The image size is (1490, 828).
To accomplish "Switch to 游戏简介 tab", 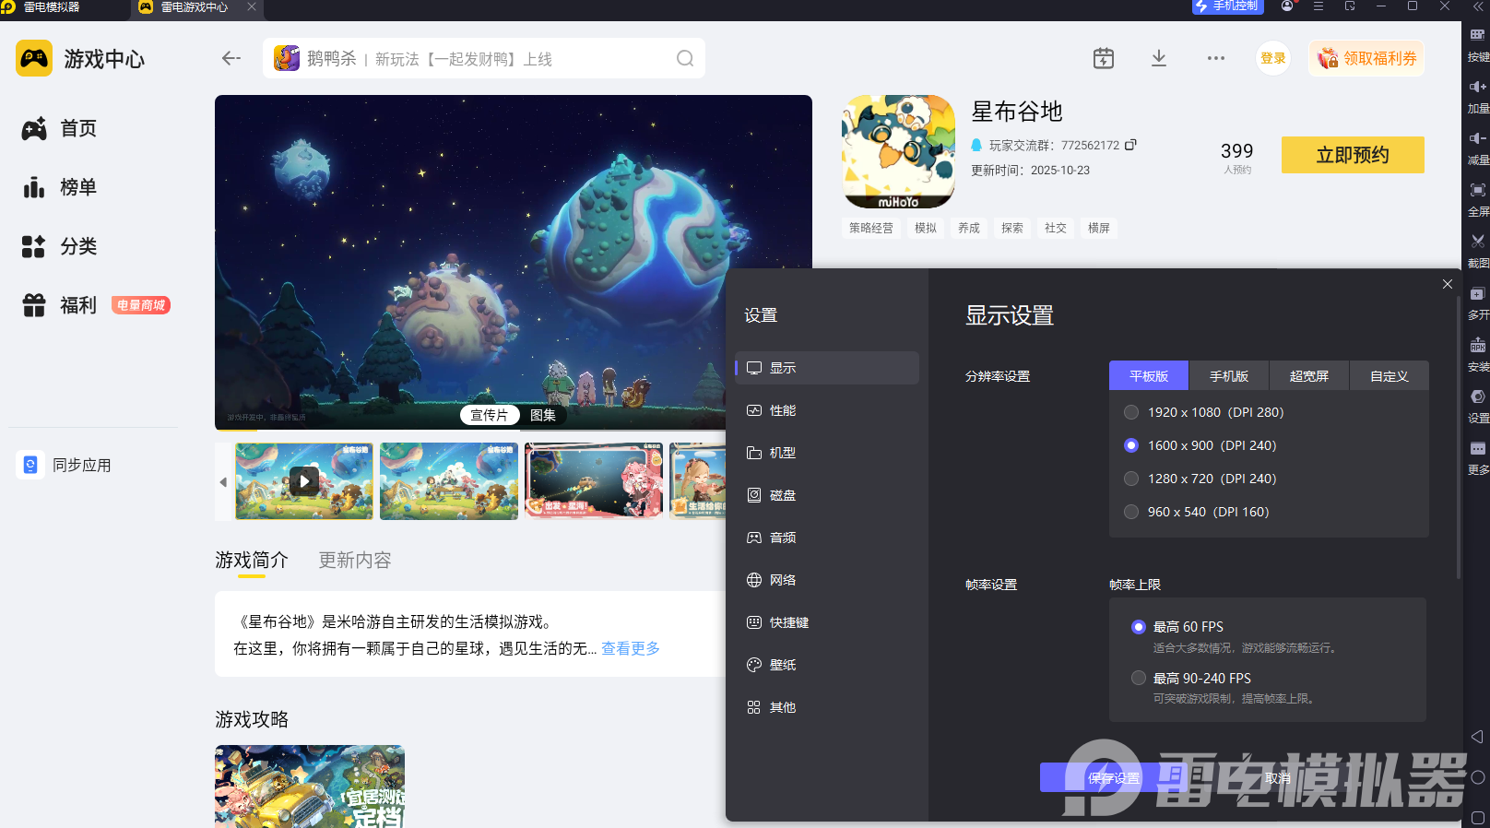I will pos(252,560).
